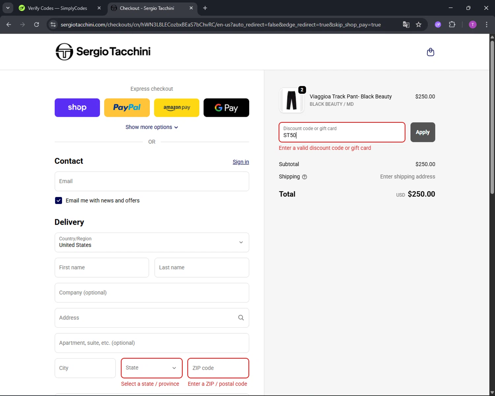This screenshot has height=396, width=495.
Task: Click the 'Enter shipping address' text
Action: coord(408,177)
